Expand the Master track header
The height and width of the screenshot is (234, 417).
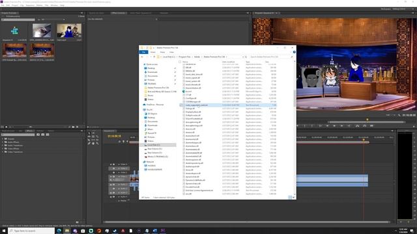pos(119,201)
